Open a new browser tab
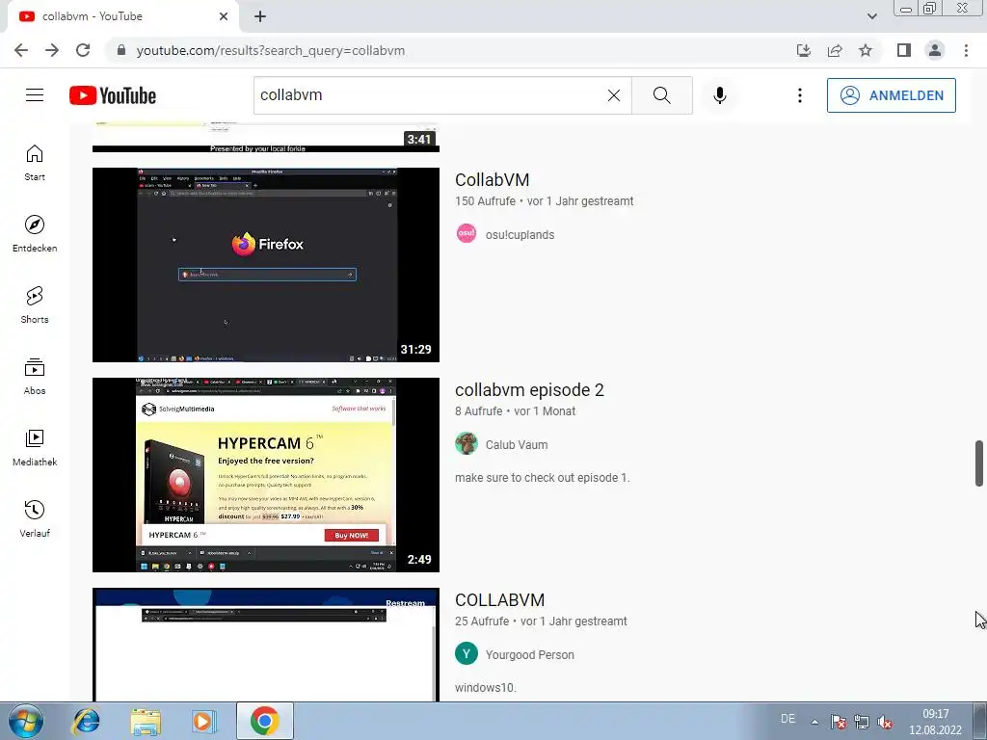The height and width of the screenshot is (740, 987). click(x=260, y=16)
